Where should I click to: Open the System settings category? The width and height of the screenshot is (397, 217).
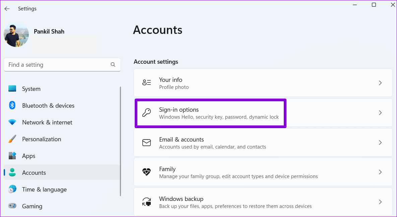[x=31, y=89]
